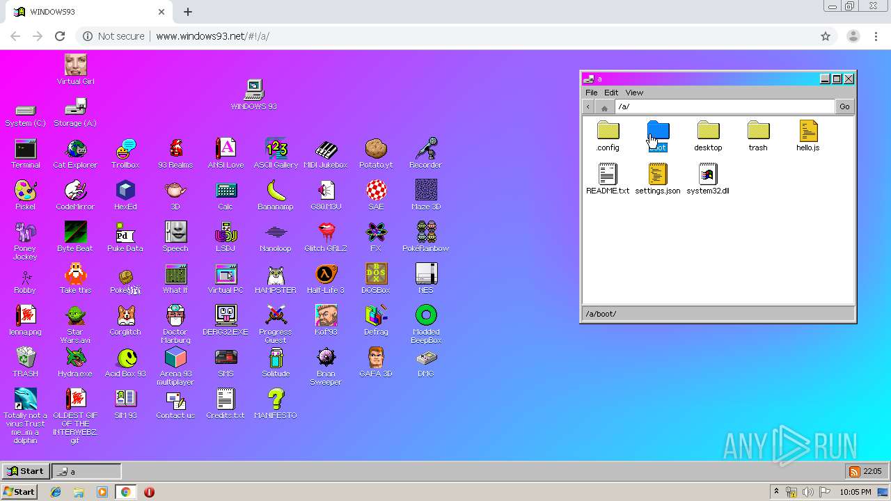Viewport: 891px width, 501px height.
Task: Launch CodeMirror editor
Action: (x=75, y=196)
